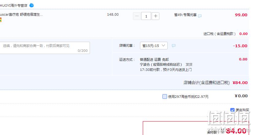Open the 店铺优惠 省15元:15 dropdown
253x135 pixels.
coord(154,46)
